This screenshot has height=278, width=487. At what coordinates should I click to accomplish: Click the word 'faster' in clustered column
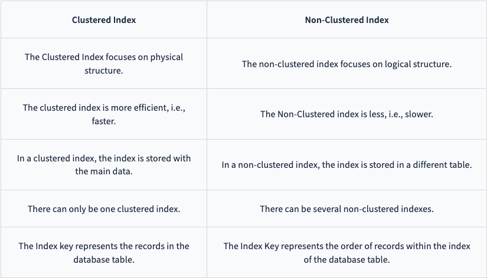pos(104,121)
